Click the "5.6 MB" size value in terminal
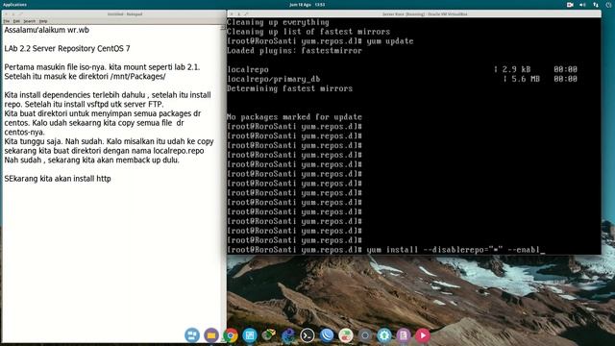The width and height of the screenshot is (615, 346). (526, 79)
